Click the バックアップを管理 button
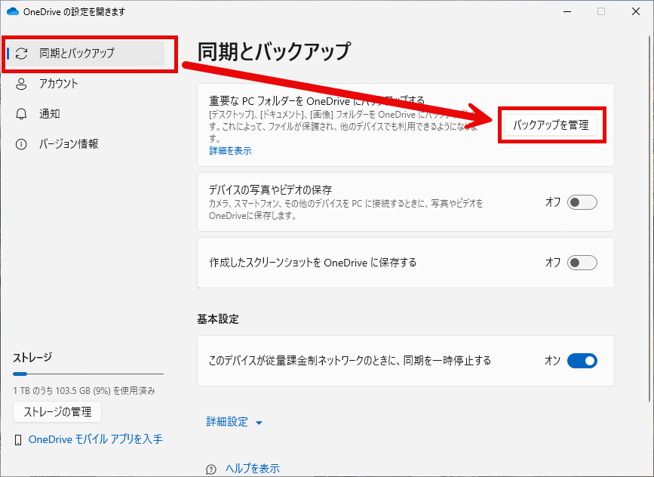Image resolution: width=654 pixels, height=477 pixels. (551, 125)
